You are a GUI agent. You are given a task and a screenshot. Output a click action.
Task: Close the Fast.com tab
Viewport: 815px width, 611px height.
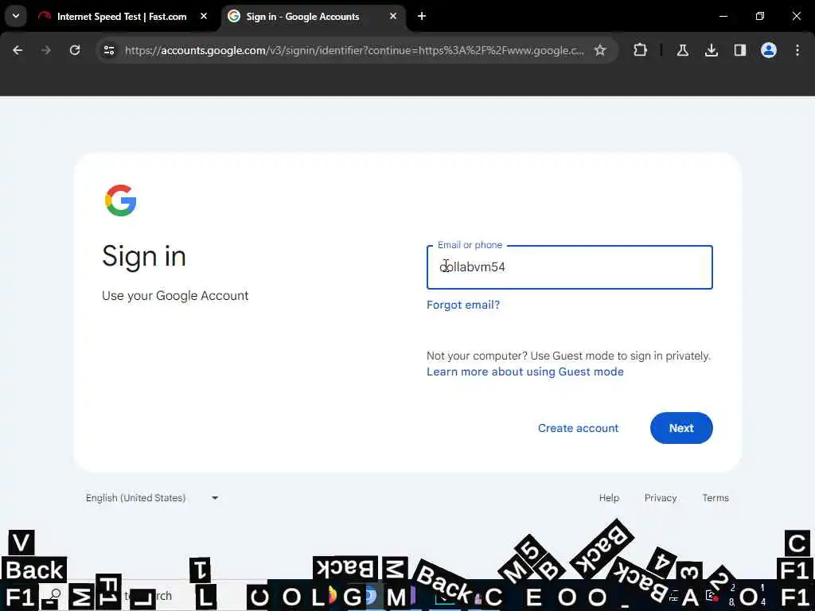[204, 16]
